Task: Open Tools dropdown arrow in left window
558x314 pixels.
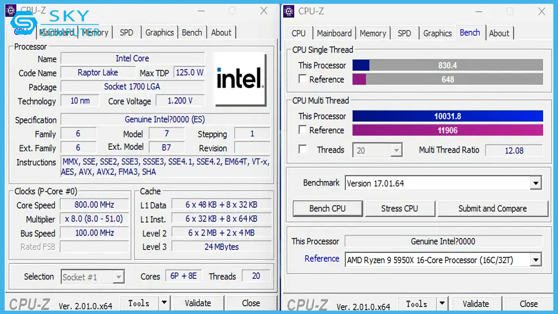Action: (164, 303)
